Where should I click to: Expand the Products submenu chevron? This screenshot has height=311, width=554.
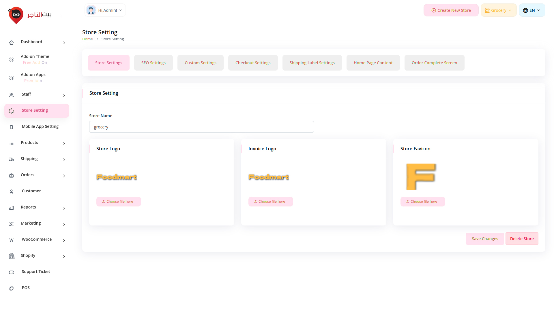point(64,144)
